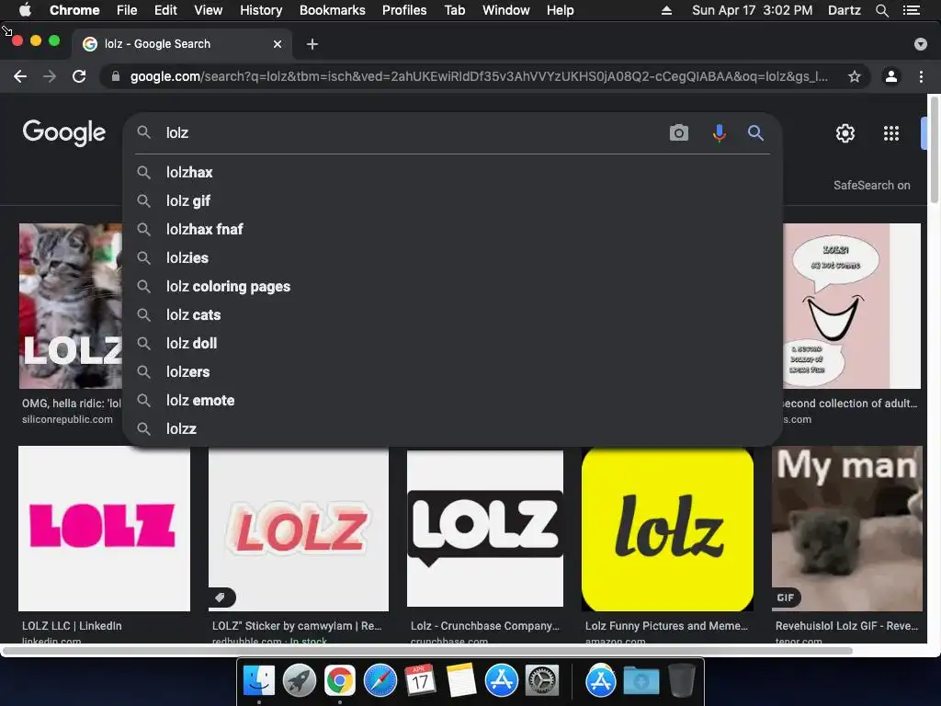
Task: Open the View menu
Action: point(209,10)
